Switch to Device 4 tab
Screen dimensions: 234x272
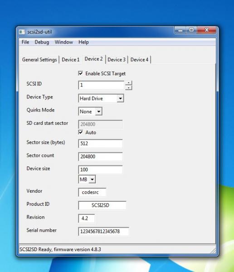pos(139,60)
